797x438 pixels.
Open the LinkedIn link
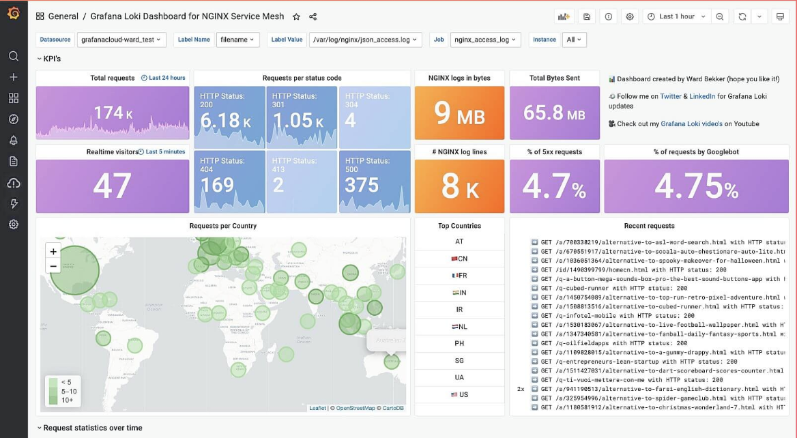(x=702, y=96)
